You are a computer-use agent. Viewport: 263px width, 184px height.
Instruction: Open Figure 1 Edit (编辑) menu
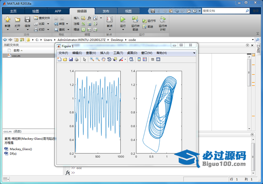pyautogui.click(x=77, y=53)
